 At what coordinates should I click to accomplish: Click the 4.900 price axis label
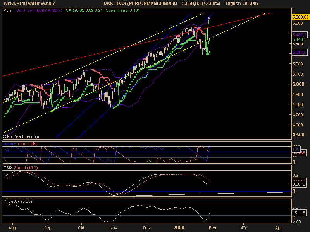pyautogui.click(x=298, y=94)
